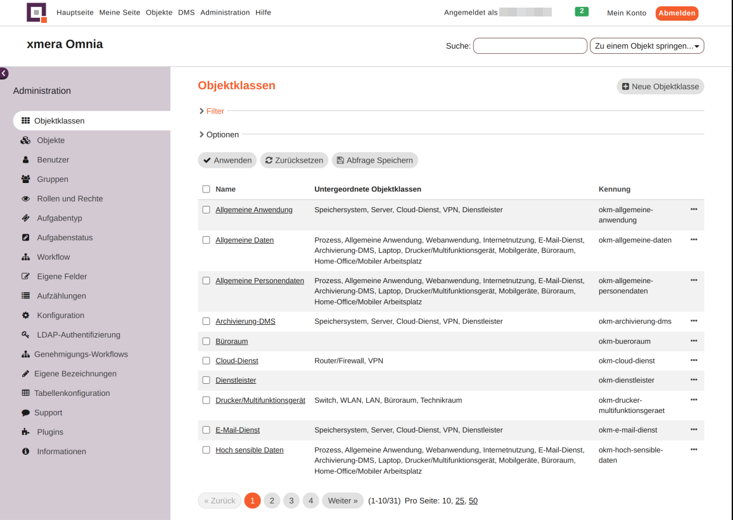Open the DMS menu in top navigation
Image resolution: width=733 pixels, height=520 pixels.
[186, 13]
